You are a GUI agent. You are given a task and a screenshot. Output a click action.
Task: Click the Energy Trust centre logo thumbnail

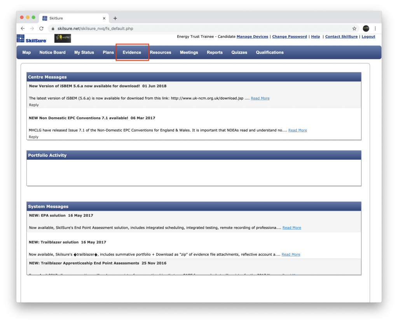pos(63,38)
